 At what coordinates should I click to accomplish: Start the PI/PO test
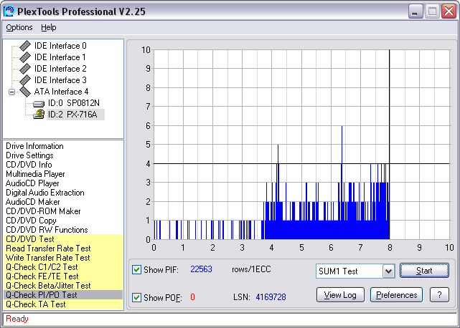[x=424, y=271]
